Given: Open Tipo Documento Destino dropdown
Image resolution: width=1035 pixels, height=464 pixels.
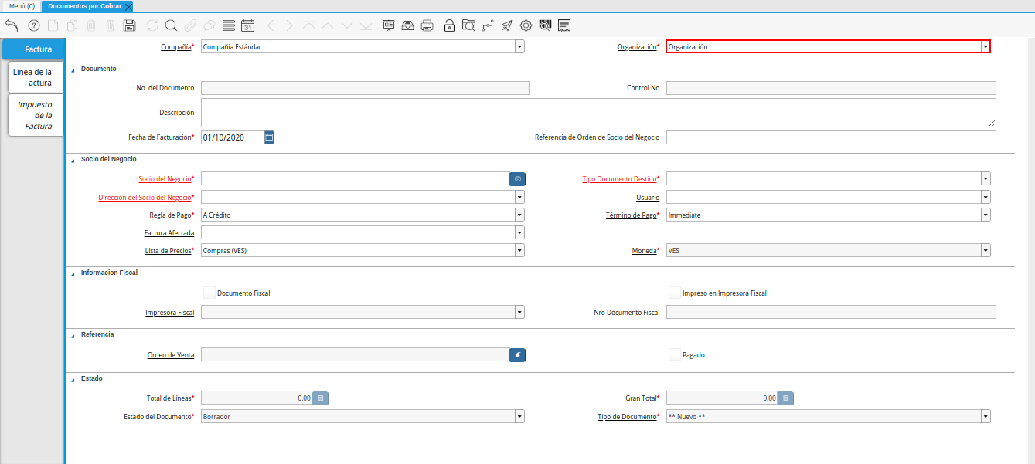Looking at the screenshot, I should [986, 178].
